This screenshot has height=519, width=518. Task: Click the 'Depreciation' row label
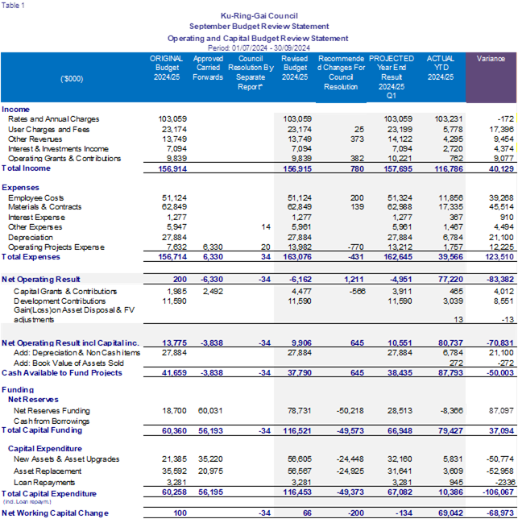[x=31, y=238]
